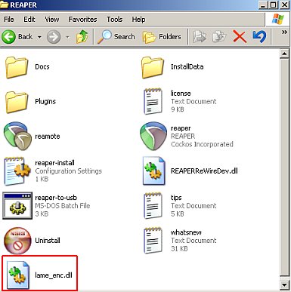This screenshot has height=292, width=291.
Task: Click the red Delete icon
Action: click(x=240, y=37)
